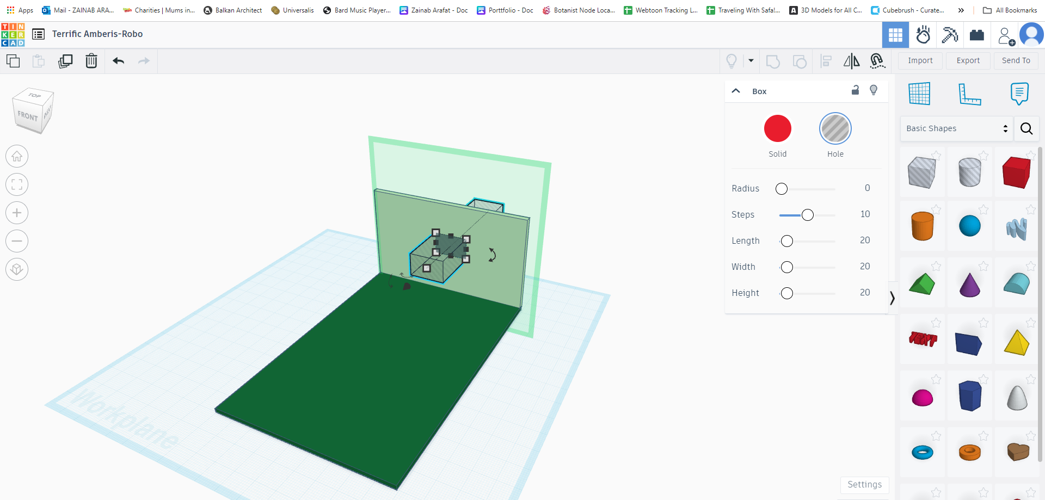
Task: Pick the blue Sphere shape
Action: [x=969, y=226]
